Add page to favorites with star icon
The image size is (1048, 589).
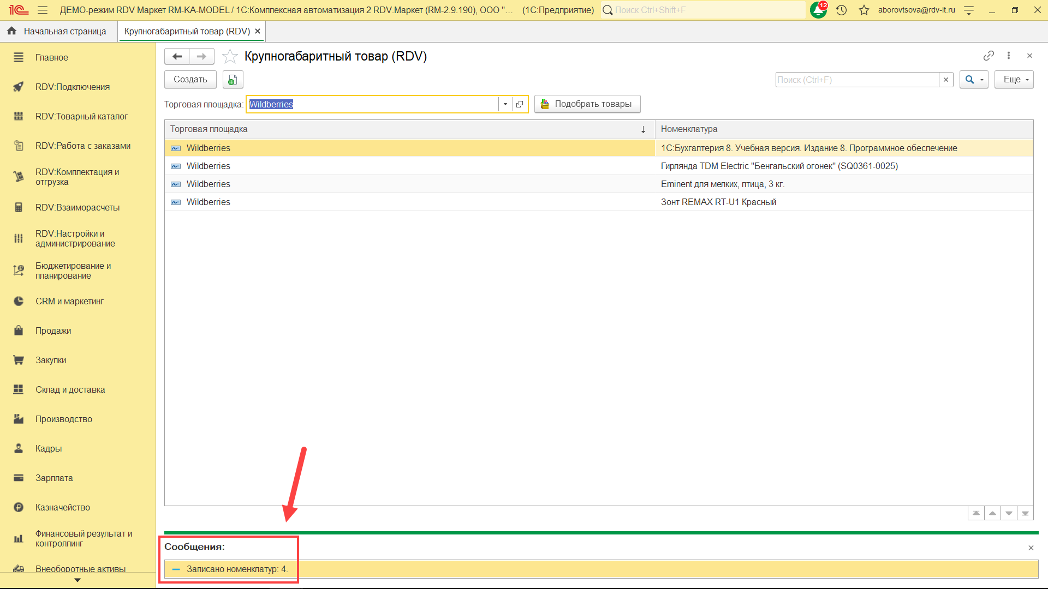(230, 56)
